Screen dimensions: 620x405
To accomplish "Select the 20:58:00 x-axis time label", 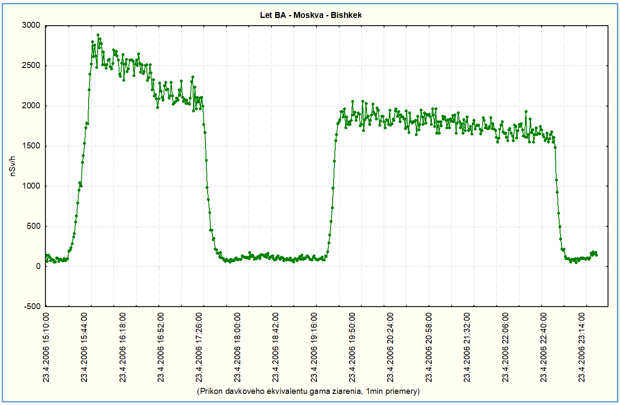I will [429, 347].
